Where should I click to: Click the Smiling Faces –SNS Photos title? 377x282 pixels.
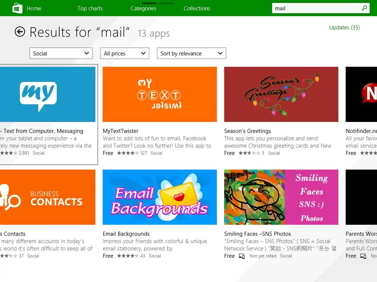click(x=257, y=234)
